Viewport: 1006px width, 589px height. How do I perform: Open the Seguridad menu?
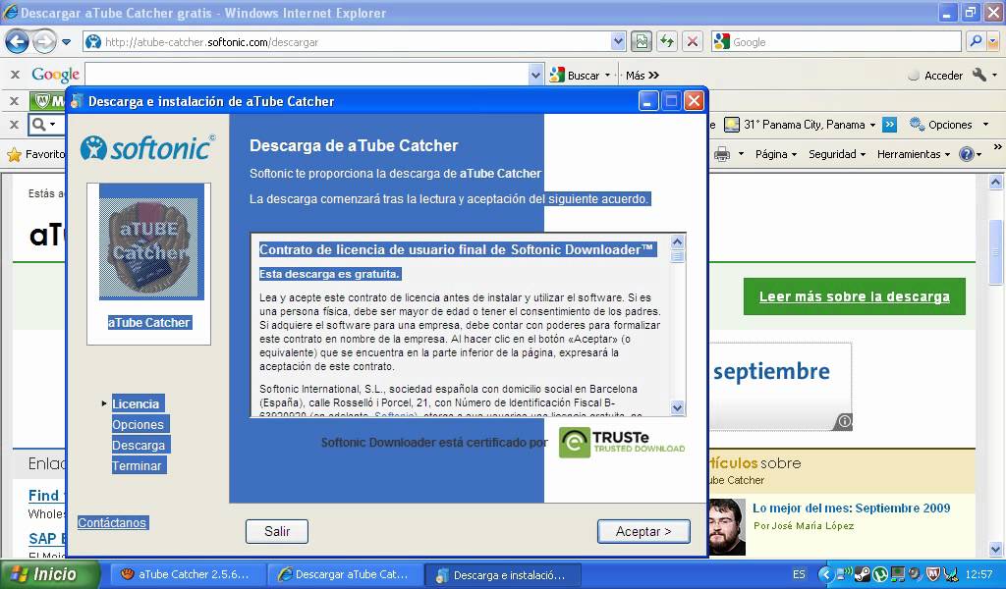(837, 154)
